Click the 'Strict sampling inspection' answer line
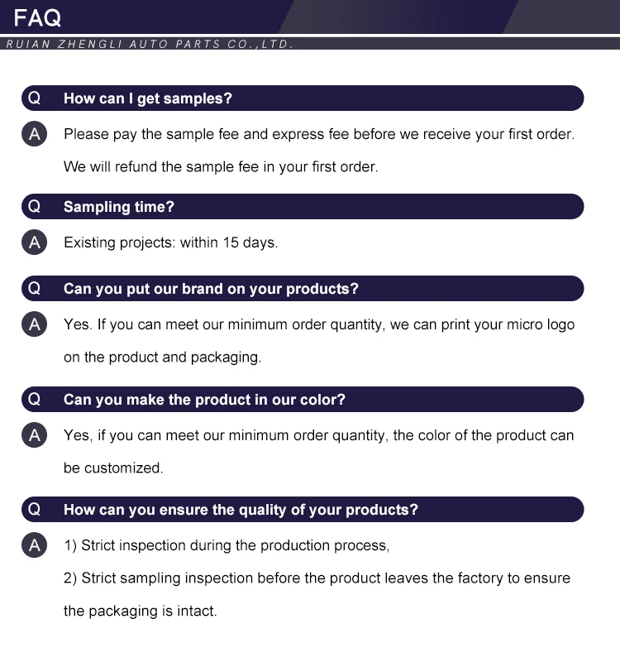620x662 pixels. (317, 578)
